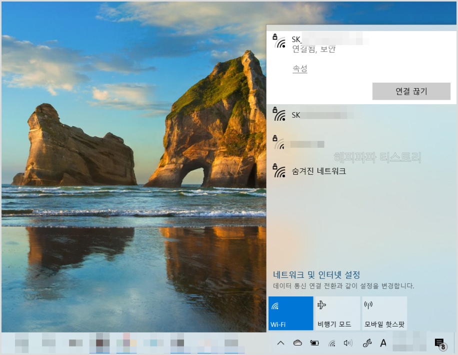Select the 숨겨진 네트워크 entry
This screenshot has width=458, height=355.
click(x=362, y=171)
